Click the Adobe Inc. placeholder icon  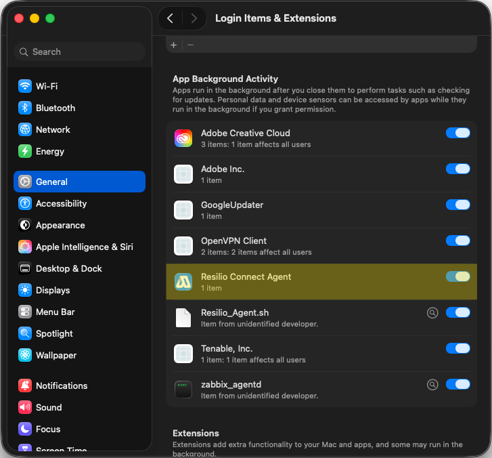183,174
